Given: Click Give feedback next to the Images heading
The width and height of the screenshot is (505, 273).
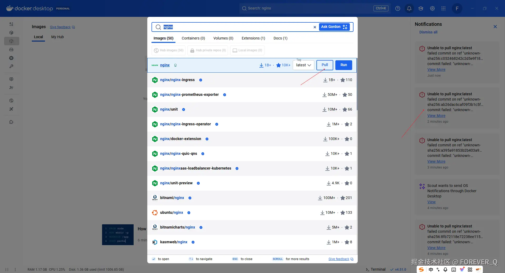Looking at the screenshot, I should coord(62,27).
